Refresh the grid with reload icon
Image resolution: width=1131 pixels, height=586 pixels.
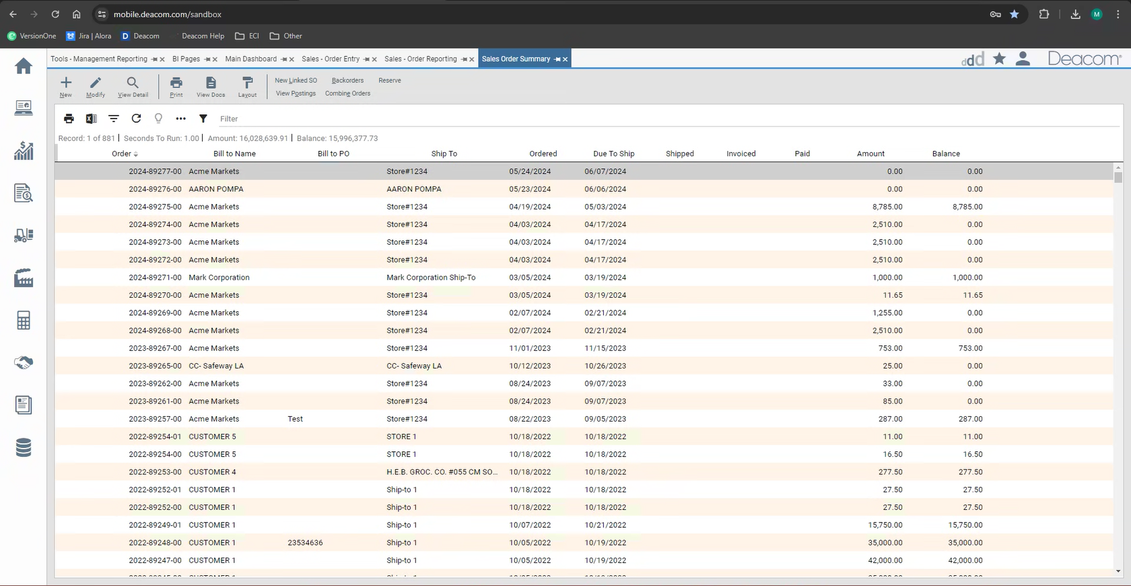point(136,119)
